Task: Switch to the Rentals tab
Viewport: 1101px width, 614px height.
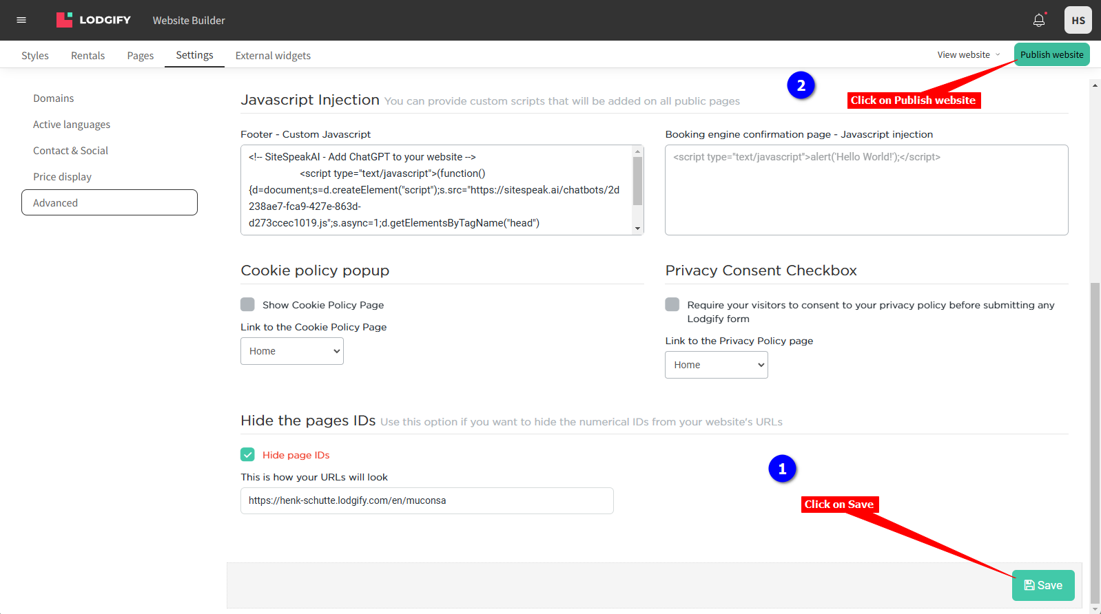Action: pos(88,55)
